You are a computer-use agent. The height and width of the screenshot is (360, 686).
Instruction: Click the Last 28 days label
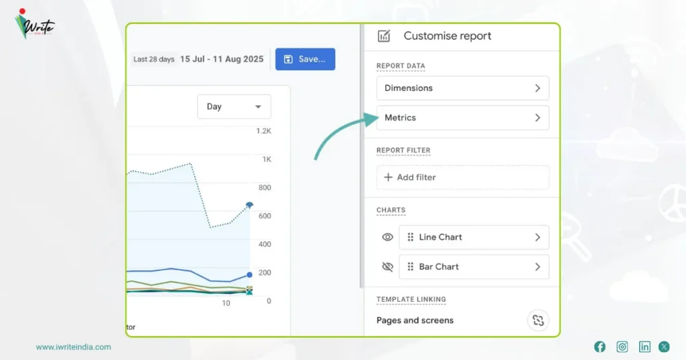tap(153, 59)
